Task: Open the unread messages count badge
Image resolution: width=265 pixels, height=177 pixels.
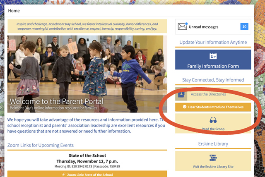Action: point(244,27)
